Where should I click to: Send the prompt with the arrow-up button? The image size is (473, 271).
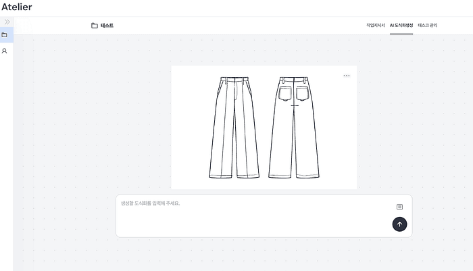(399, 224)
